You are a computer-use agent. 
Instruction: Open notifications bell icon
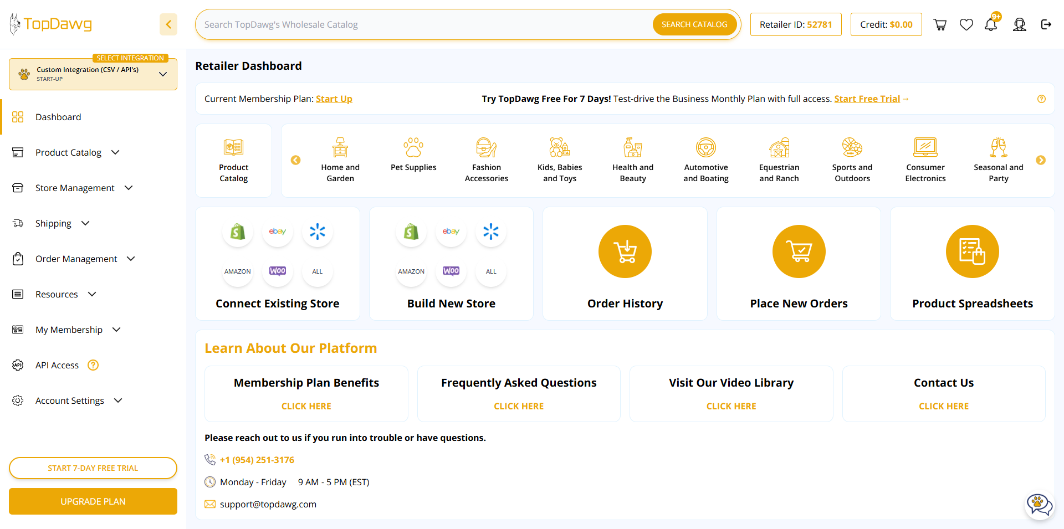click(991, 24)
